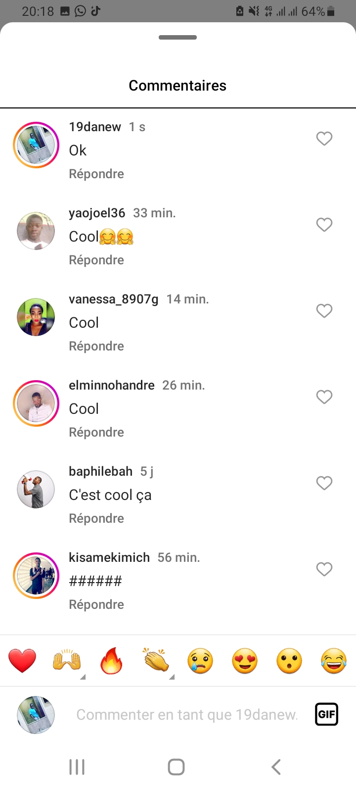Insert the surprised face emoji
This screenshot has width=356, height=792.
289,661
